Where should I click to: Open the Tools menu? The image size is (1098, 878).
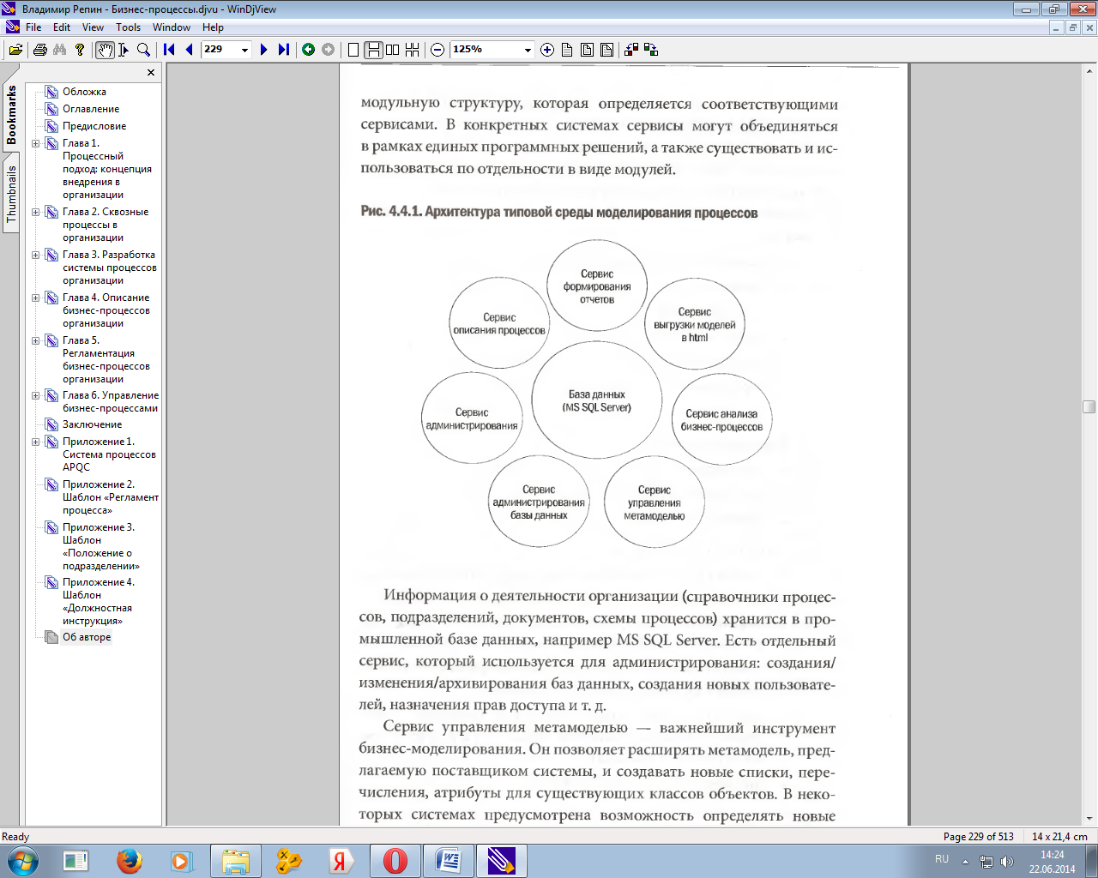click(128, 27)
